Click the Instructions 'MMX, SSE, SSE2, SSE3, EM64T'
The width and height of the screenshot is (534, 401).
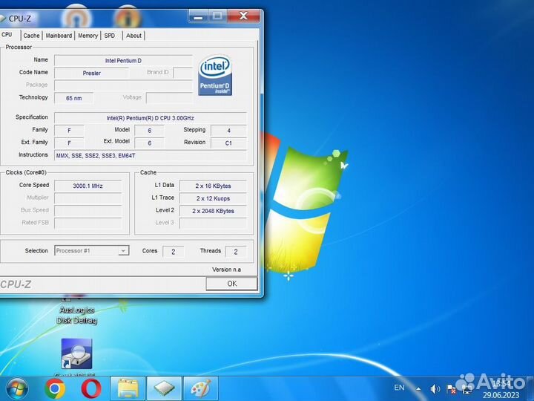coord(150,155)
